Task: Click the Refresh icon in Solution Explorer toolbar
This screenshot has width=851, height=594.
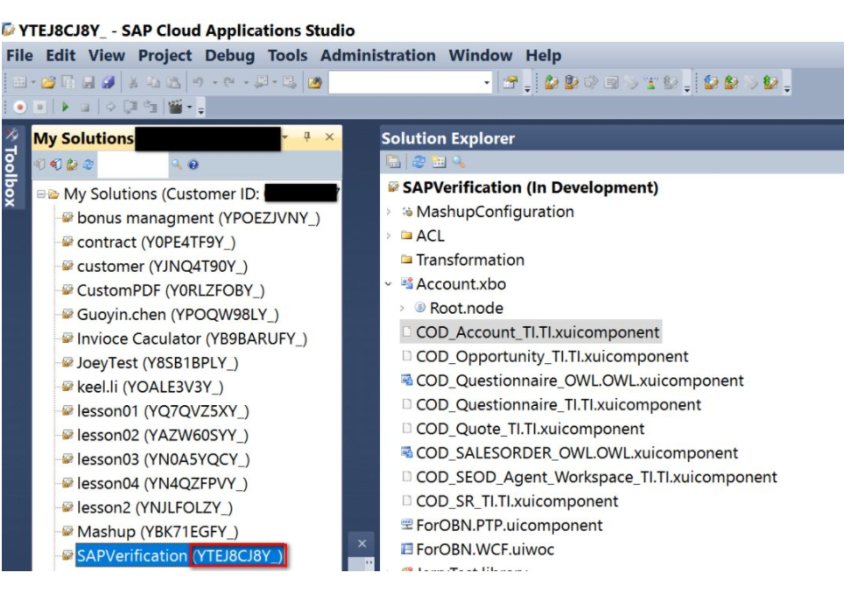Action: click(x=418, y=162)
